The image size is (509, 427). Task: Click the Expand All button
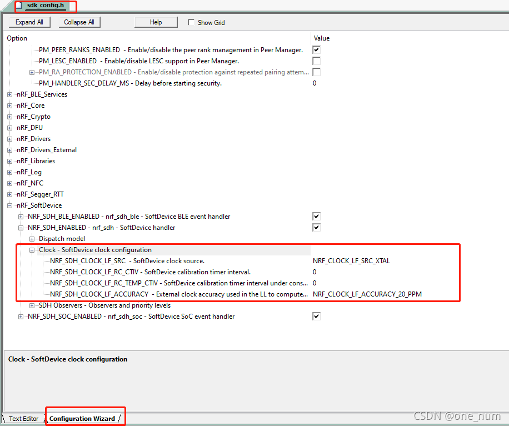pyautogui.click(x=29, y=22)
